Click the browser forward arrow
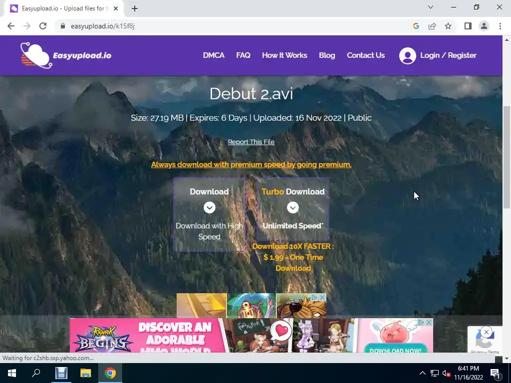 [x=27, y=26]
